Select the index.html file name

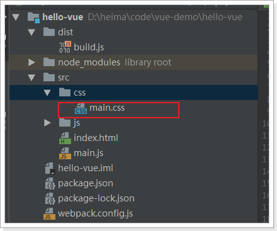click(96, 138)
